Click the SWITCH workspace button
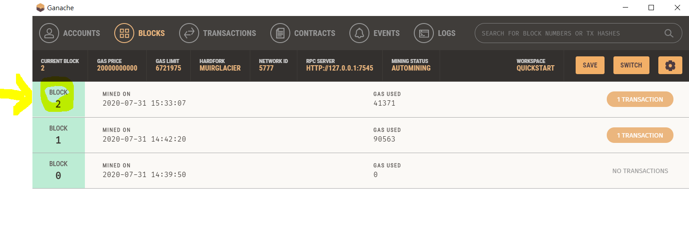The width and height of the screenshot is (689, 225). (x=631, y=65)
